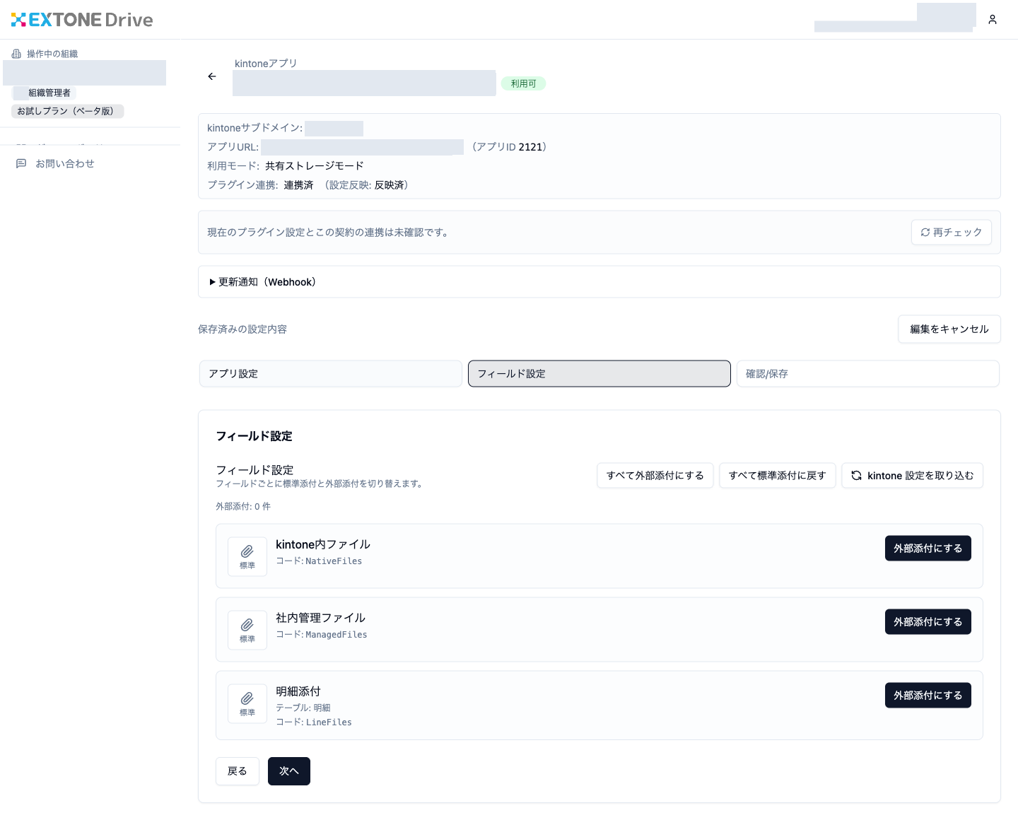Click the お試しプラン（ベータ版） badge
The image size is (1018, 820).
point(68,111)
